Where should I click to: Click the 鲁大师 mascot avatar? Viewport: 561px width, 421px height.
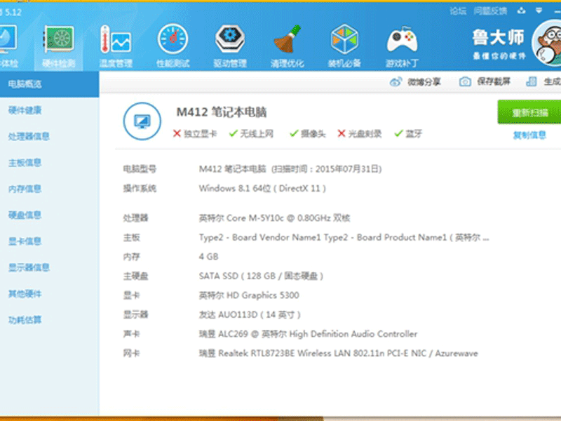[548, 43]
